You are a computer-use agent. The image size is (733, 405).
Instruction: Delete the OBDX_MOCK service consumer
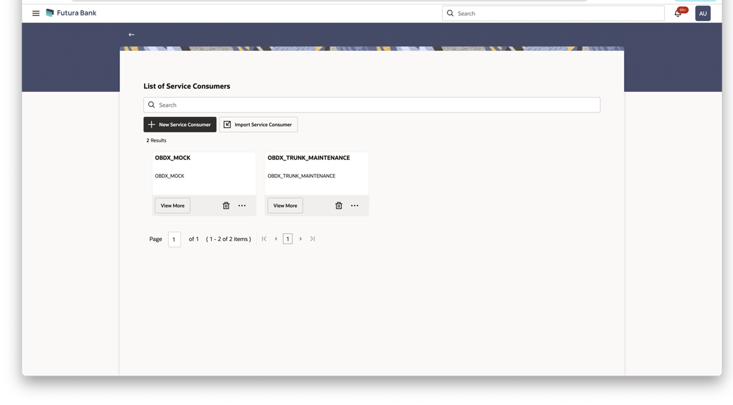[226, 205]
